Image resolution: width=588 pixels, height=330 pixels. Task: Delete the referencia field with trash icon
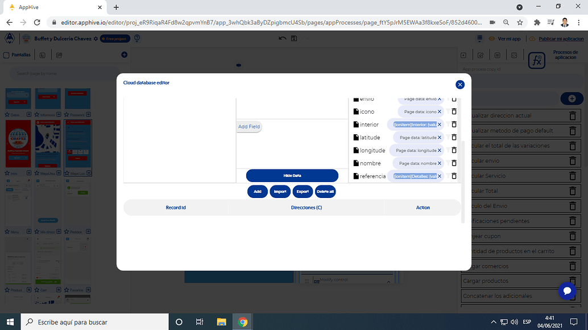coord(454,176)
